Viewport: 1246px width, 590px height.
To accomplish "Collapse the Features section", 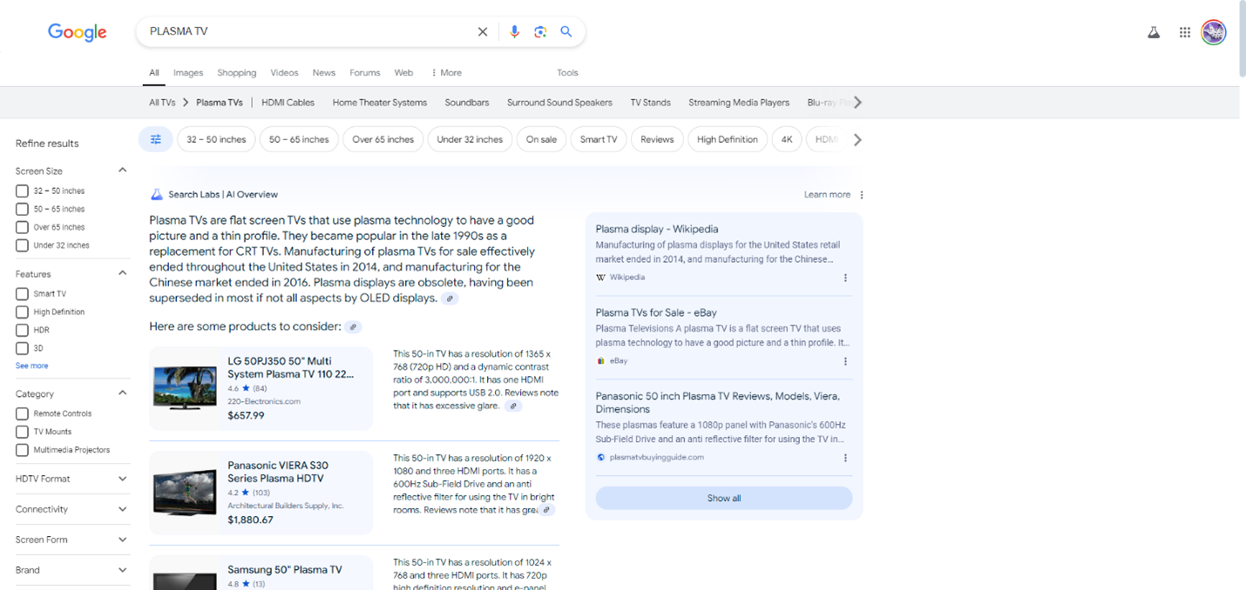I will click(x=122, y=273).
